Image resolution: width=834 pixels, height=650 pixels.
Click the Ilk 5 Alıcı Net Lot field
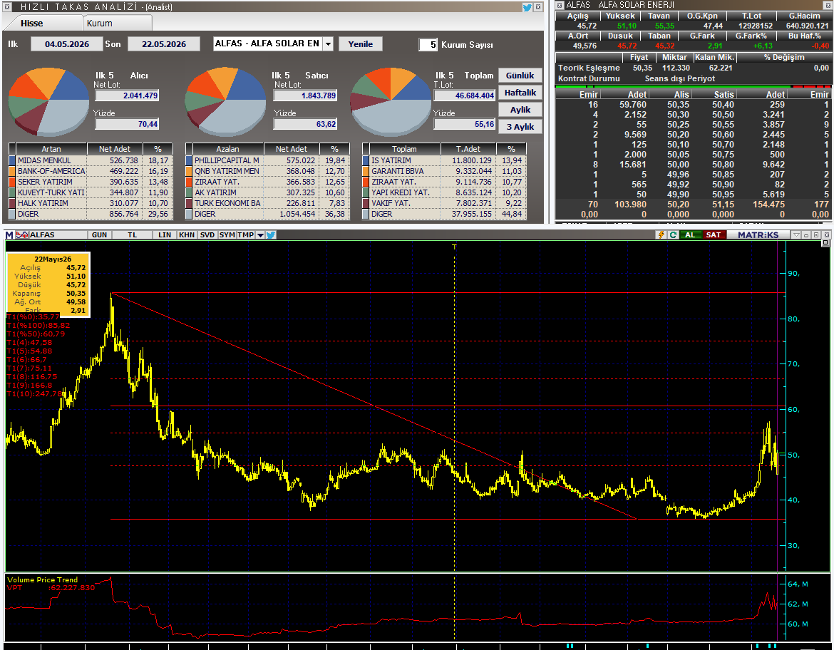[x=127, y=96]
